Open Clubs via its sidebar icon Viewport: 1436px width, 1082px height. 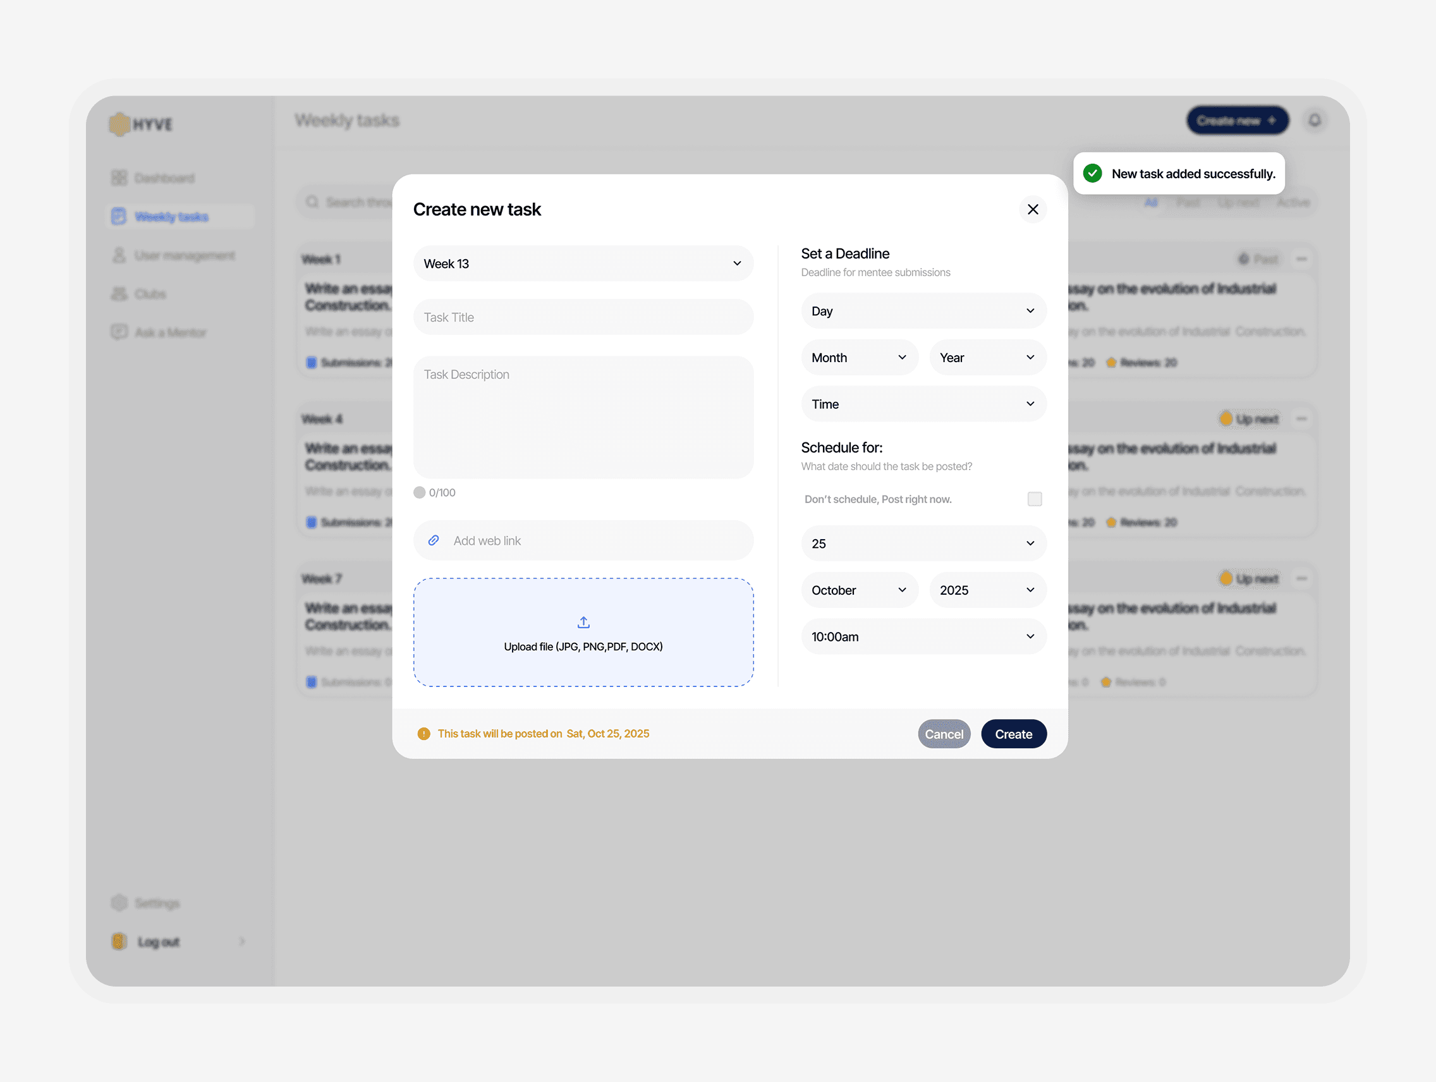119,293
